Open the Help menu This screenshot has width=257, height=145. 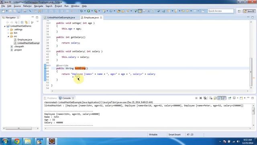pyautogui.click(x=84, y=6)
